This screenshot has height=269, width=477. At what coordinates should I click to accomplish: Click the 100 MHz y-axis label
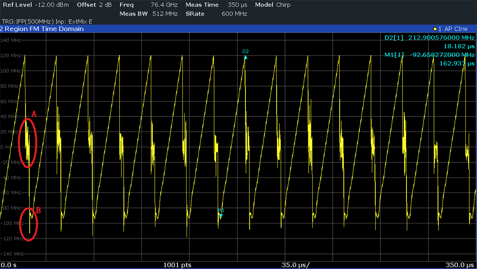(x=11, y=71)
